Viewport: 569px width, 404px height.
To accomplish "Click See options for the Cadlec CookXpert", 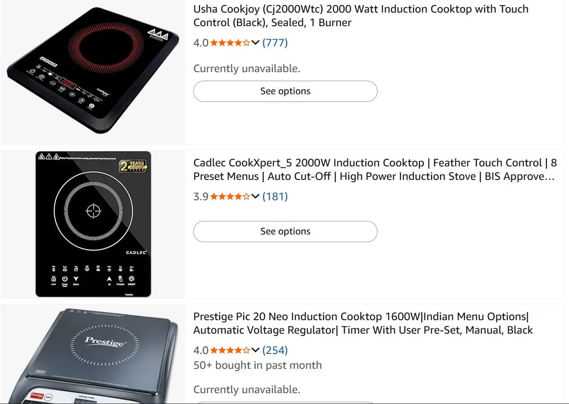I will [x=285, y=231].
